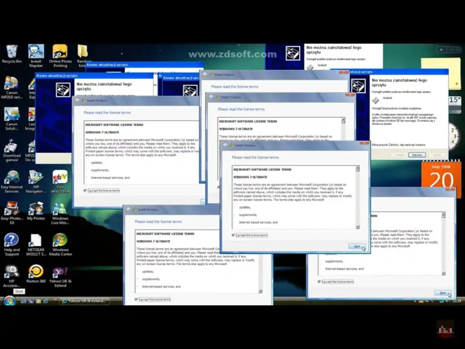Viewport: 465px width, 349px height.
Task: Launch the Install Napster shortcut
Action: [x=36, y=56]
